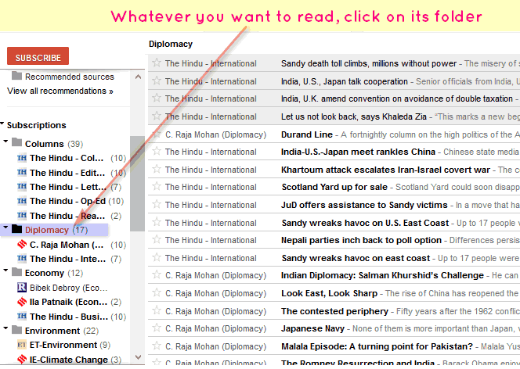Click the Environment folder icon

click(x=16, y=330)
